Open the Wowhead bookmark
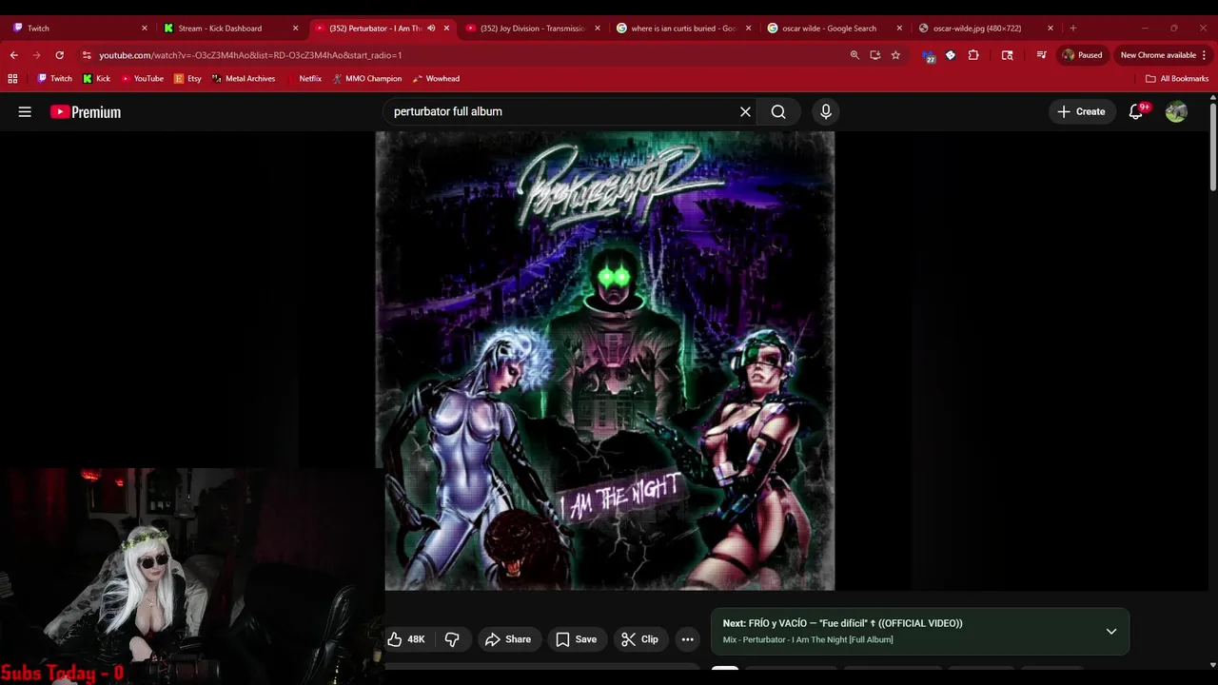This screenshot has height=685, width=1218. click(x=436, y=79)
